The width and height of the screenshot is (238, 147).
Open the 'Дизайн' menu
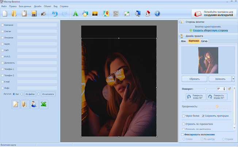coord(37,7)
